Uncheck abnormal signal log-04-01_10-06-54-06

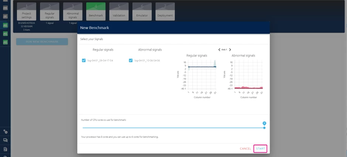coord(131,60)
